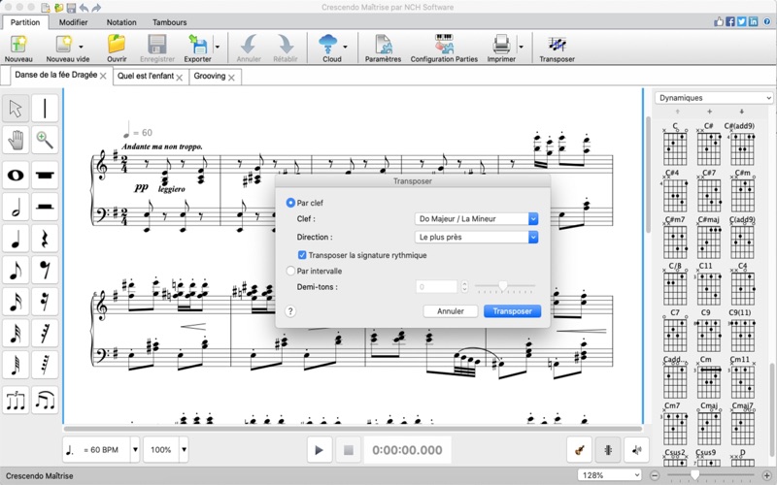Open the Nouveau vide dropdown arrow

(81, 47)
